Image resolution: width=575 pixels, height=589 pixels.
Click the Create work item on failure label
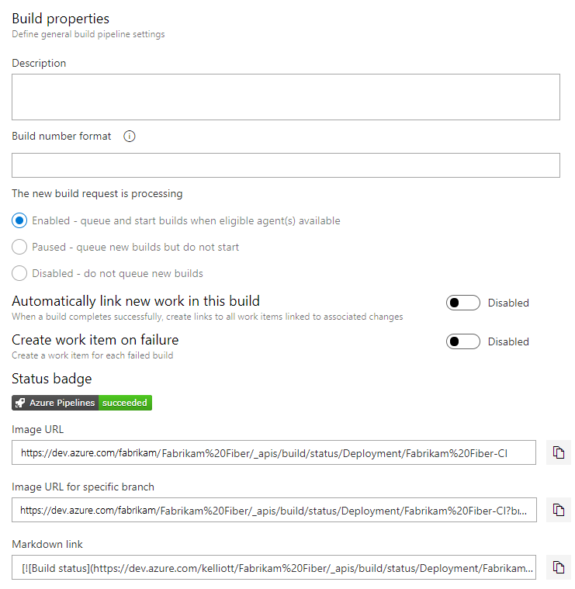(x=95, y=340)
